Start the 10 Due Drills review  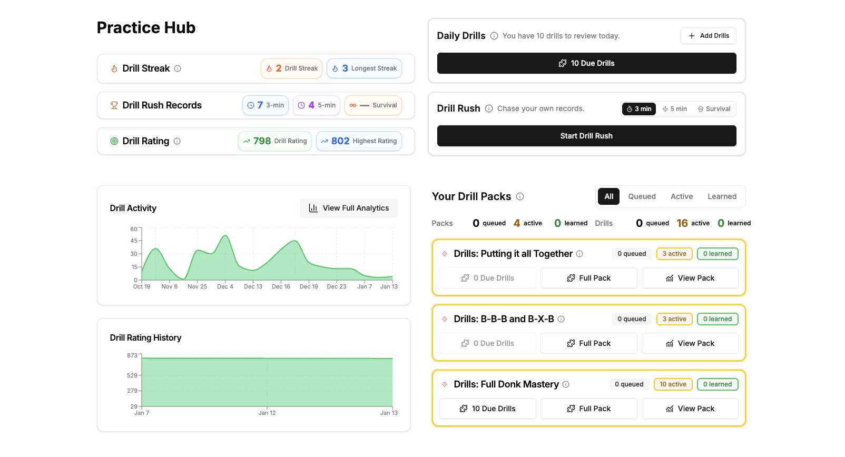[587, 63]
